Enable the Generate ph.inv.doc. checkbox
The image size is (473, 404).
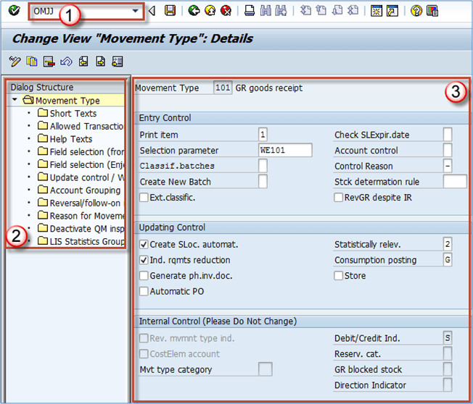pyautogui.click(x=144, y=276)
